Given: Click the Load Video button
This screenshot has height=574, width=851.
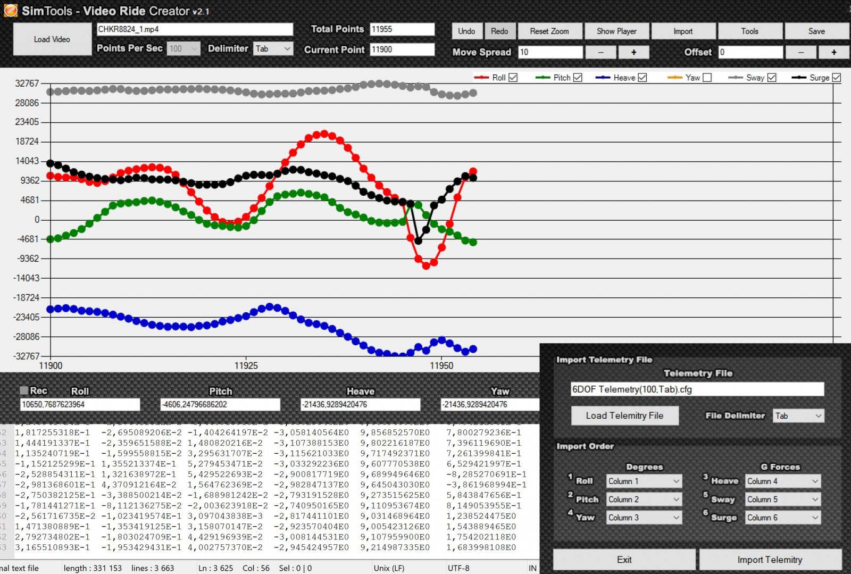Looking at the screenshot, I should tap(52, 39).
